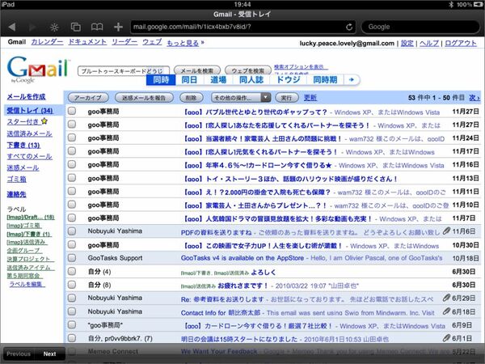The image size is (485, 364).
Task: Click ログアウト link
Action: coord(461,43)
